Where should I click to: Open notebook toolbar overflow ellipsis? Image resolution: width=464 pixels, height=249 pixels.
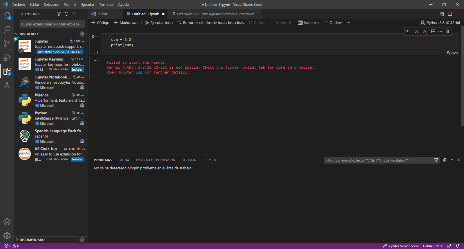click(x=348, y=23)
